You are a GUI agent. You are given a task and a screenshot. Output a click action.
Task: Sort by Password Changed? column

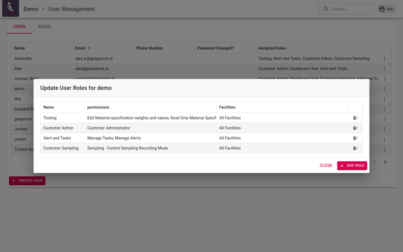click(x=216, y=48)
